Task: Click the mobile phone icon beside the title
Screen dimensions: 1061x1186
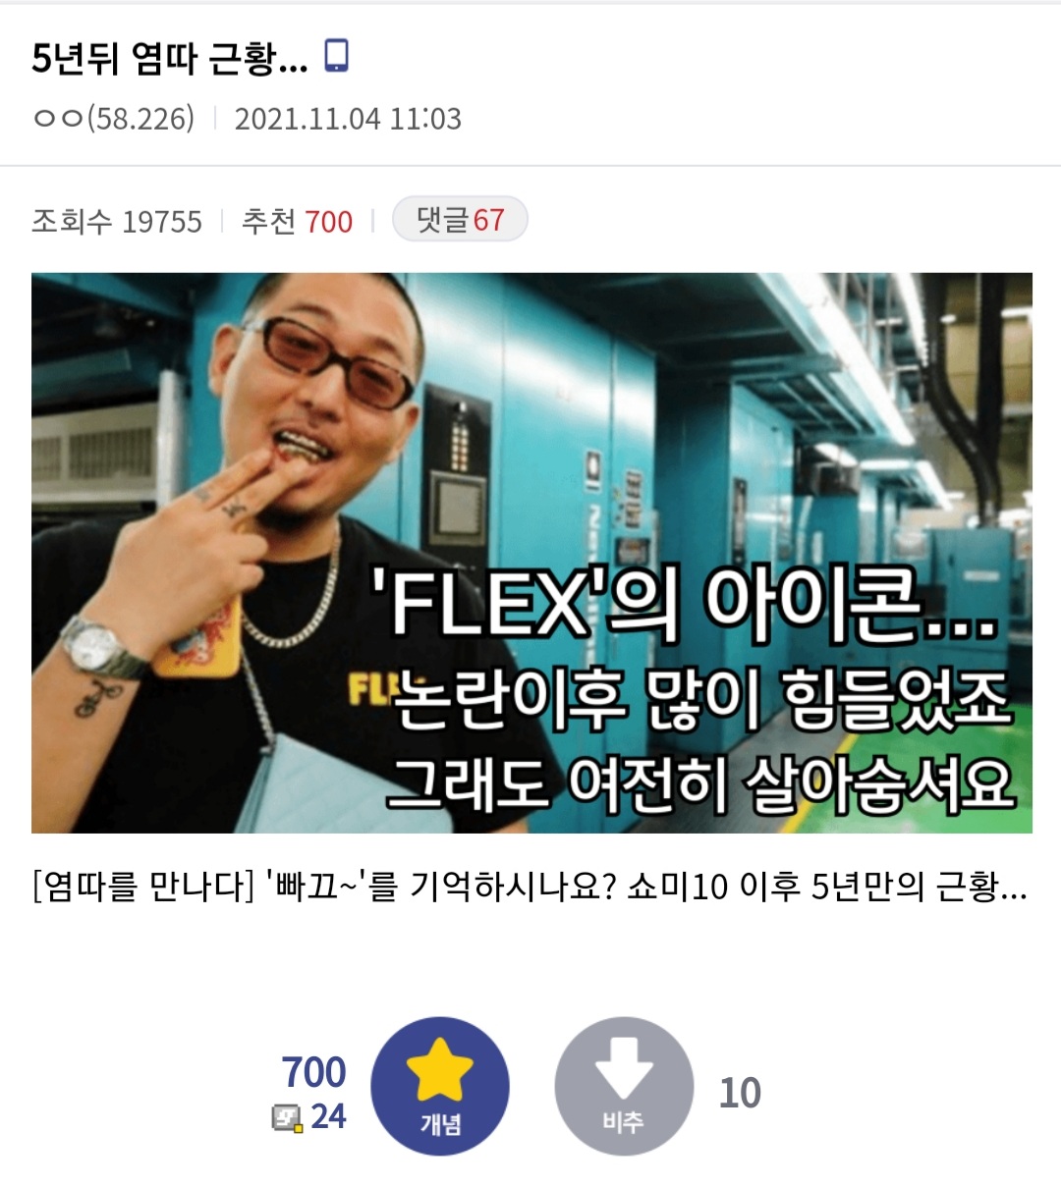Action: 337,56
